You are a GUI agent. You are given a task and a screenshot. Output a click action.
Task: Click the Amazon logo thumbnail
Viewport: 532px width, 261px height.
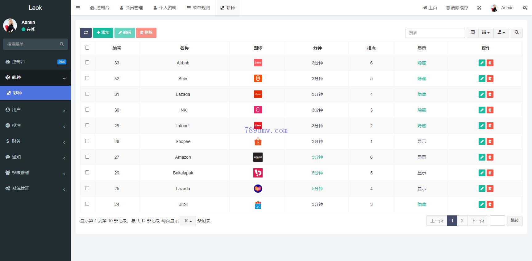click(258, 157)
